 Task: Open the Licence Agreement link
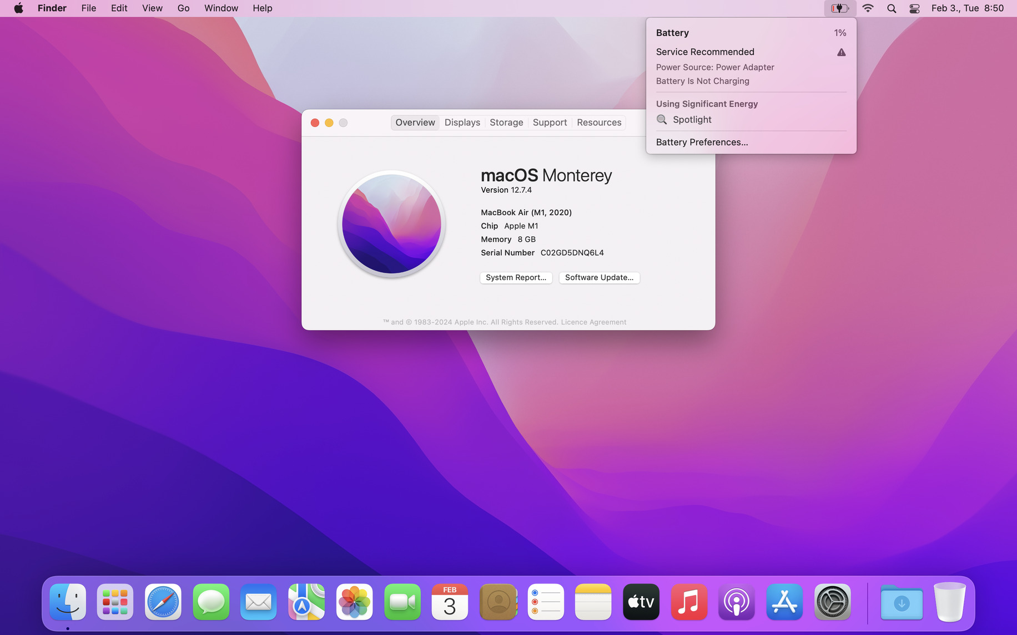[593, 322]
